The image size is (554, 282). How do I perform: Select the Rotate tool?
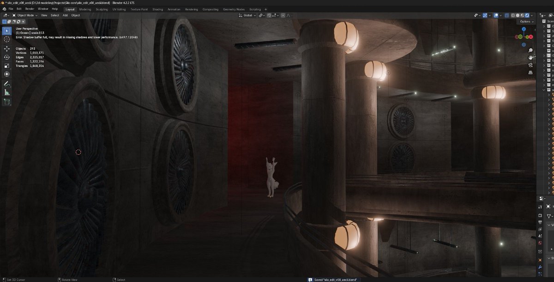click(7, 57)
